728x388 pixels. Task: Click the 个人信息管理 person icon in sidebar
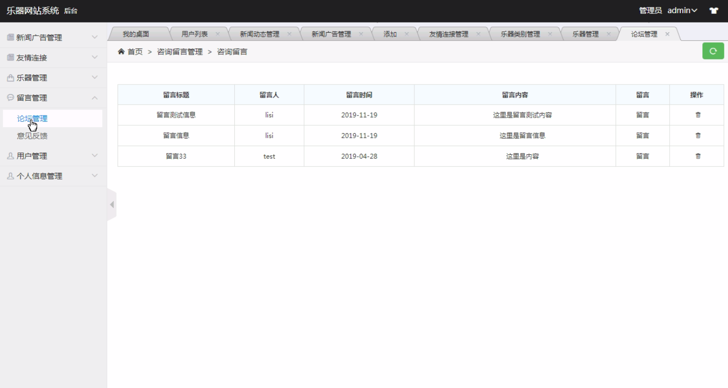[x=11, y=176]
